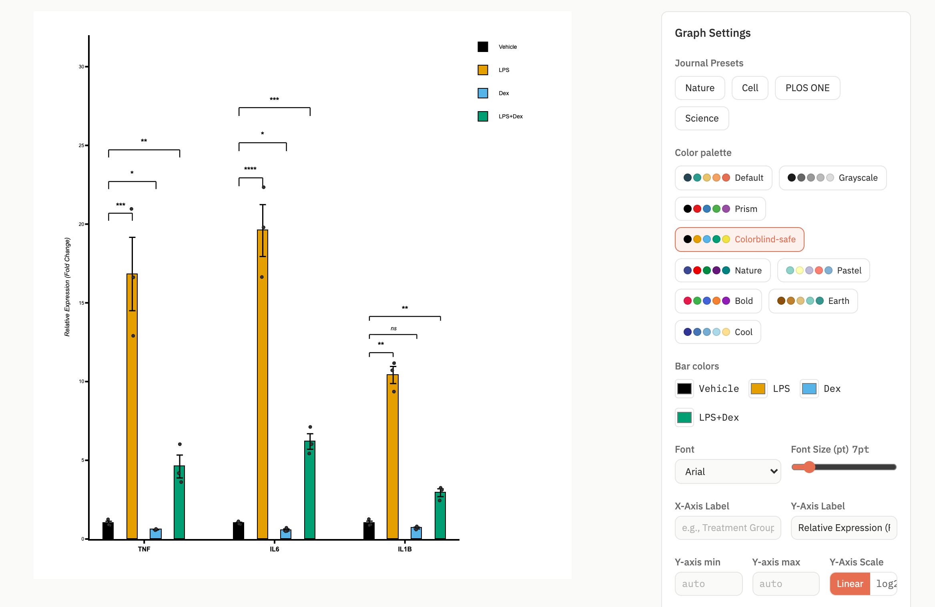Switch Y-Axis Scale to log2

click(883, 584)
